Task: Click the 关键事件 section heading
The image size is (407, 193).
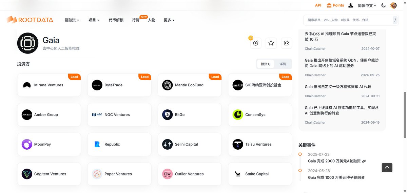Action: (307, 145)
